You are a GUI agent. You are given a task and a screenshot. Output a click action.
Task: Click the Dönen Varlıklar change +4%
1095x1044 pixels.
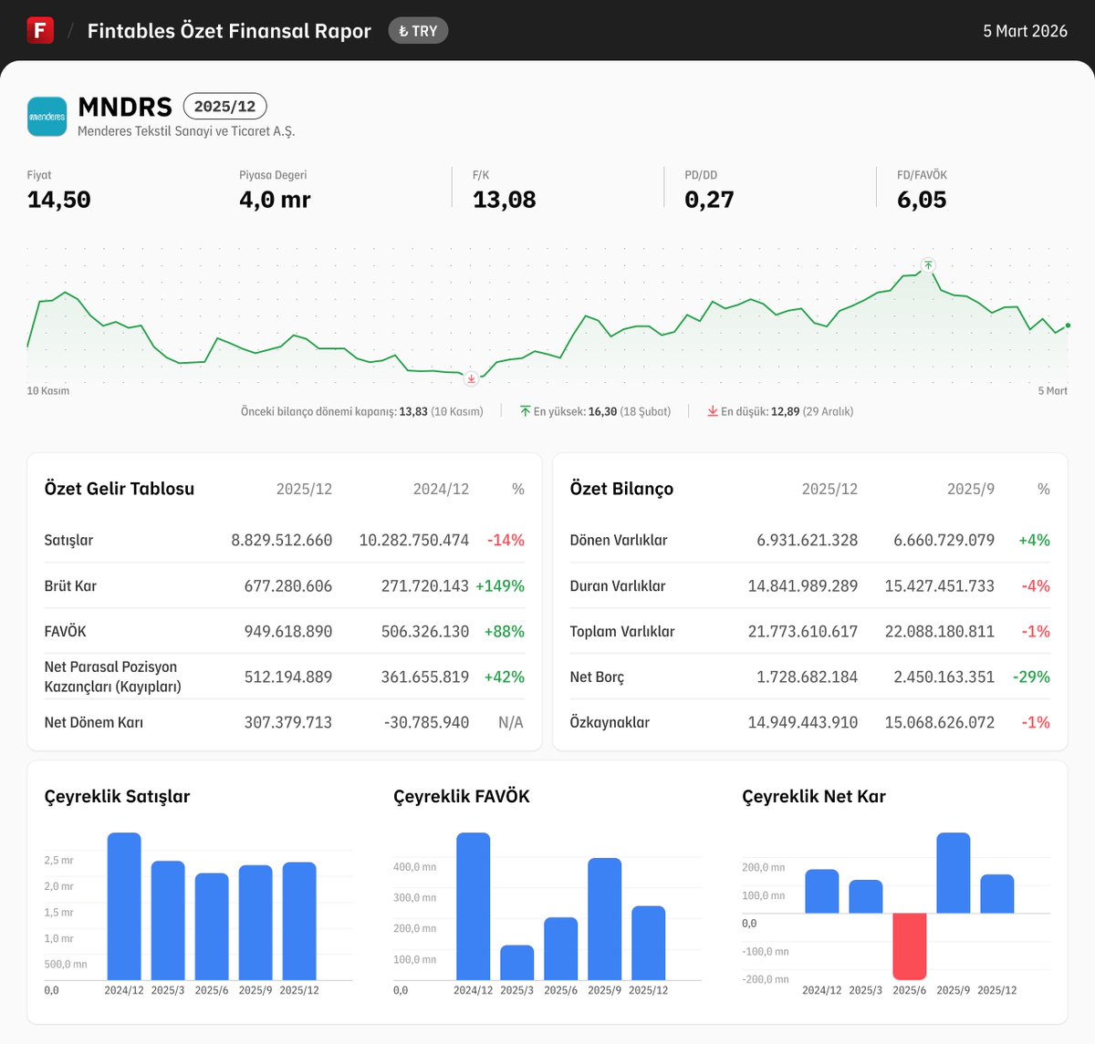[x=1034, y=540]
